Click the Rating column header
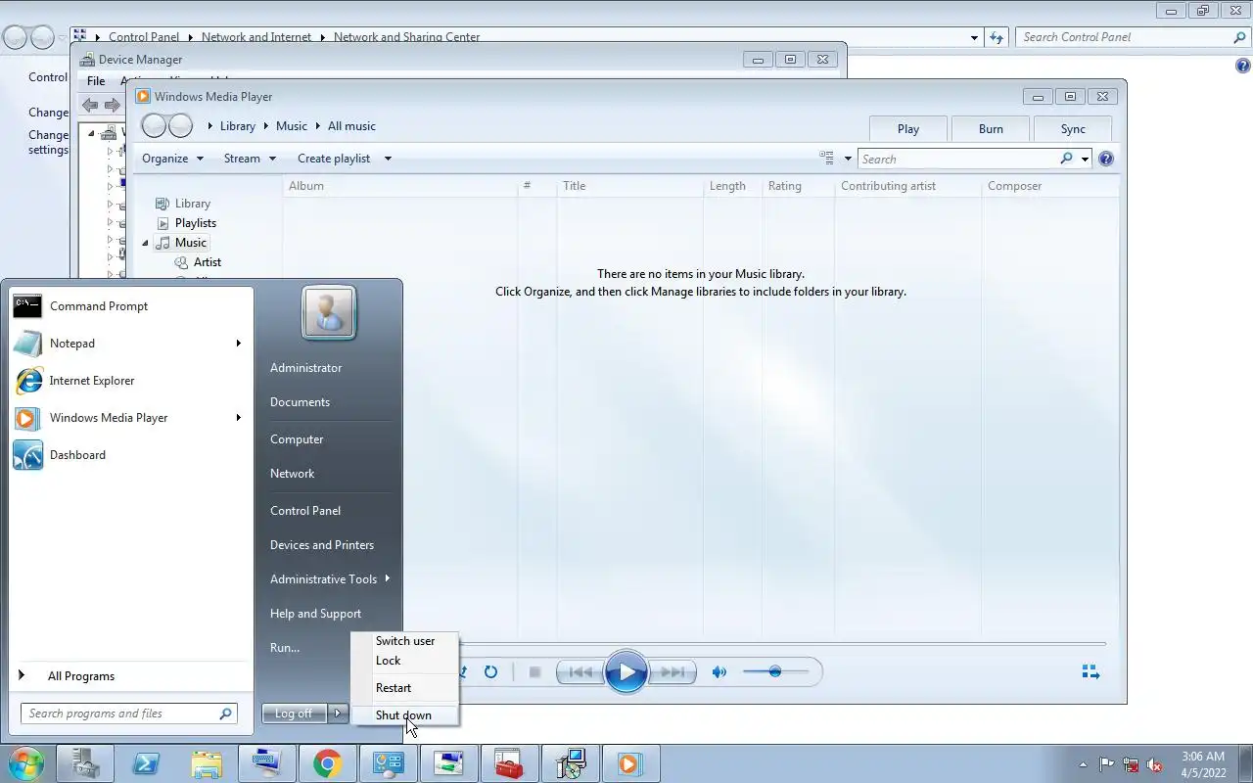Screen dimensions: 1253x783 pos(798,186)
